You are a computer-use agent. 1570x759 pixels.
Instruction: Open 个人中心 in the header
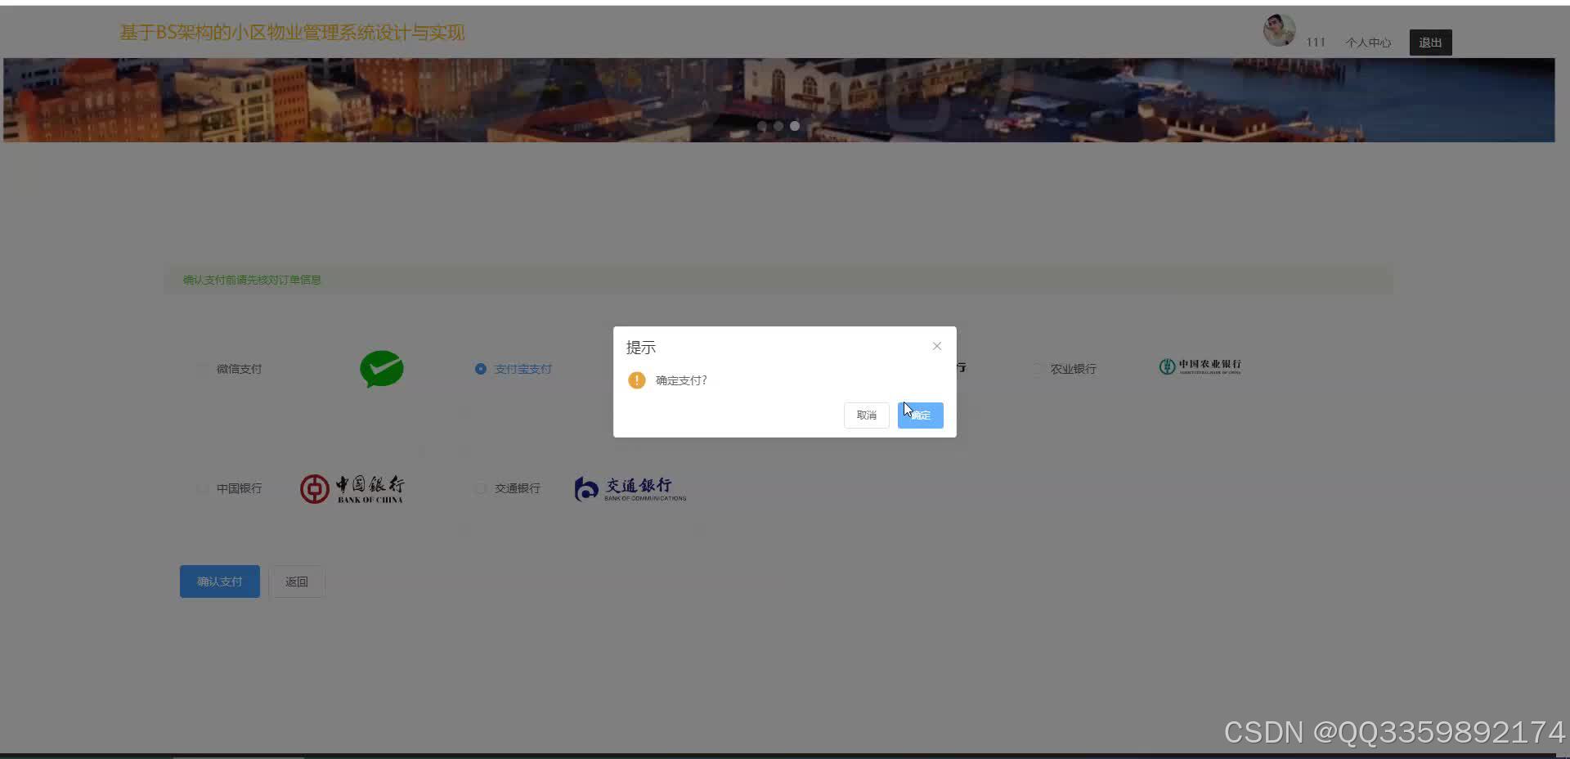pos(1368,43)
